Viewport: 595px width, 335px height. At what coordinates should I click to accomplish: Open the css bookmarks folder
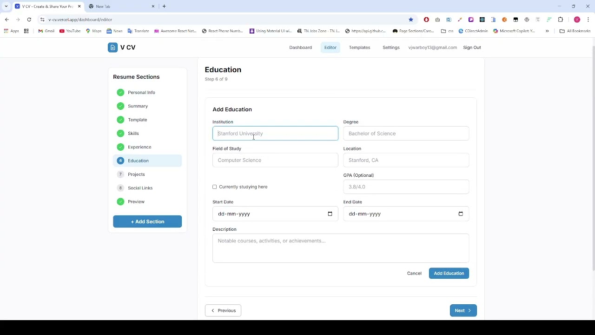pos(447,31)
